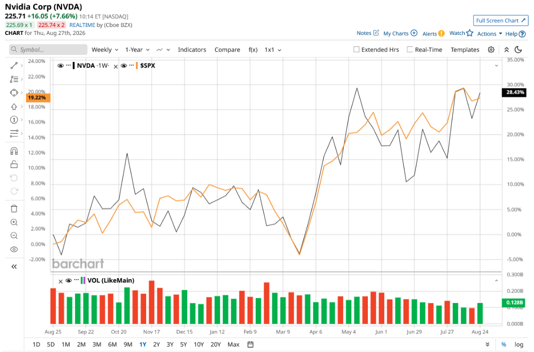Expand the 1-Year period dropdown
This screenshot has width=534, height=352.
(137, 49)
